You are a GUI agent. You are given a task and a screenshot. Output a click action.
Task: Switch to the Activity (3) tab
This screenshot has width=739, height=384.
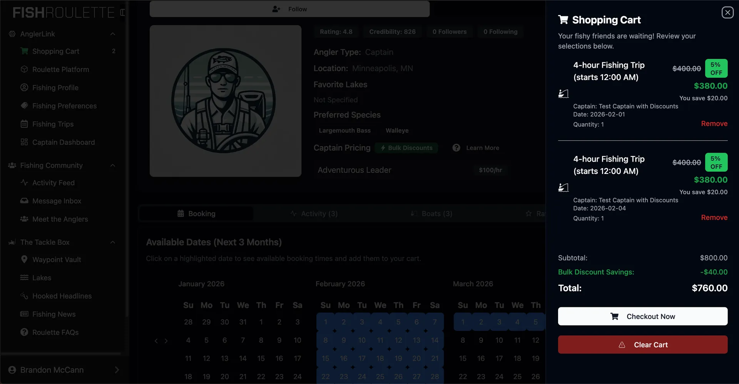314,214
